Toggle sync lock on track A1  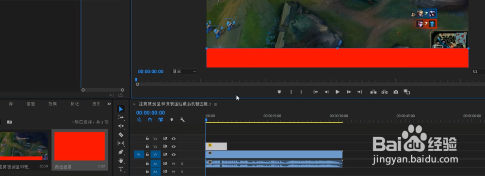coord(165,163)
